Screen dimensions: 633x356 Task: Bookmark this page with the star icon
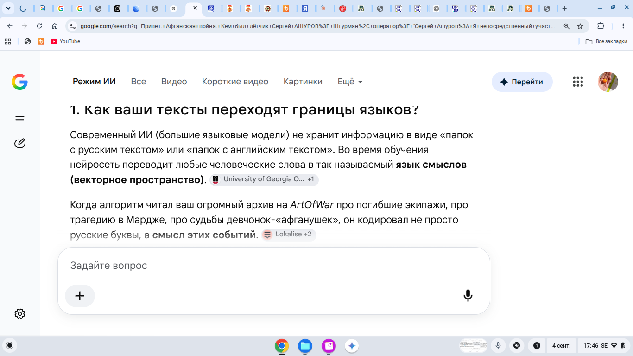tap(580, 26)
